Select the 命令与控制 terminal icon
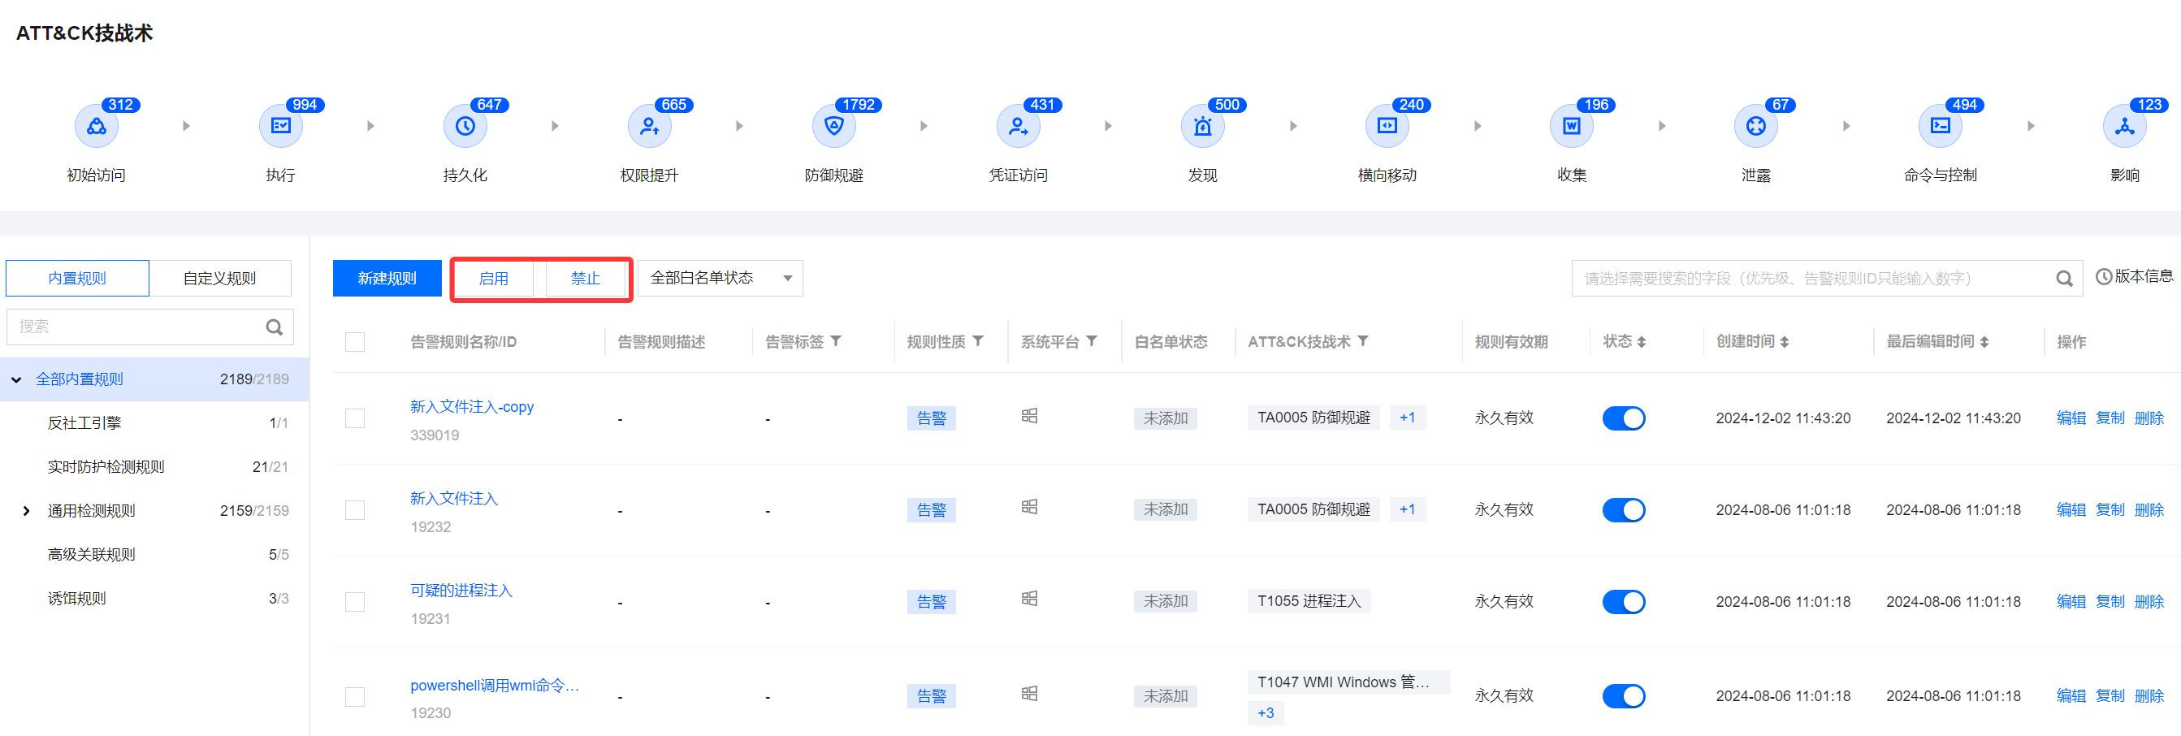 [1941, 126]
